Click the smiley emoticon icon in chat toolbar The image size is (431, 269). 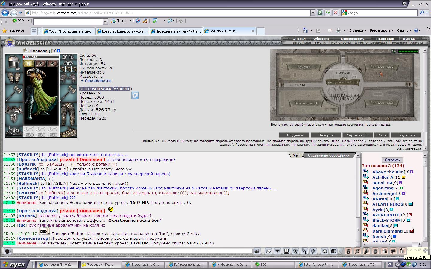click(x=324, y=251)
